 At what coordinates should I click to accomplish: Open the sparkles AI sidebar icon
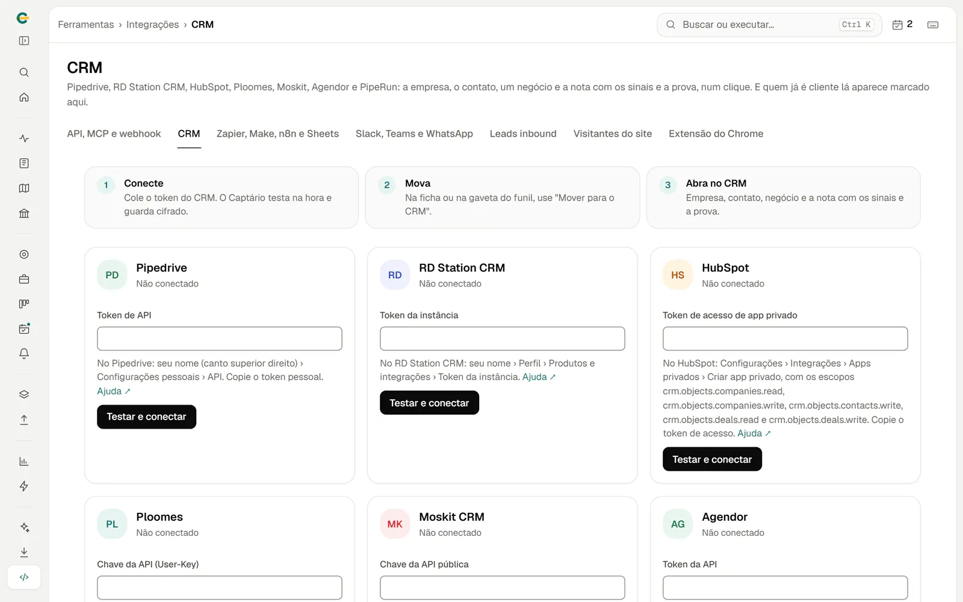point(24,527)
